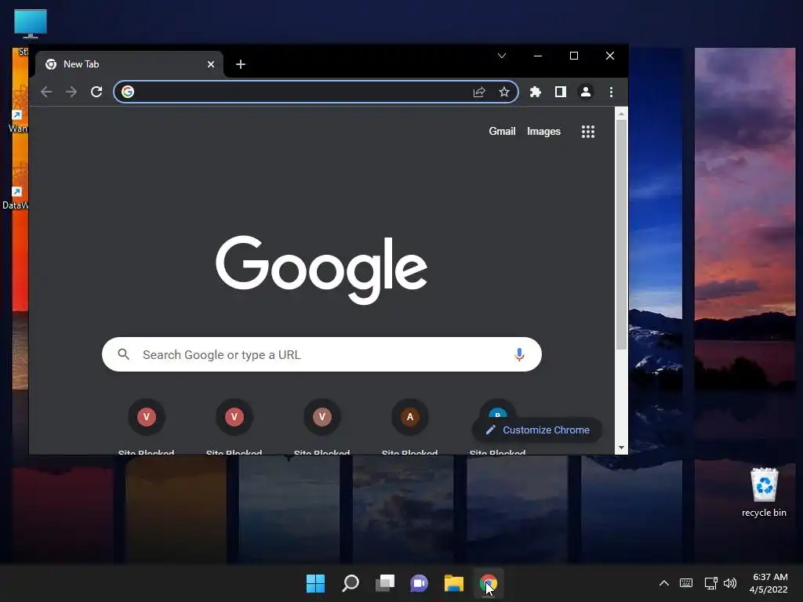Open the touch keyboard tray icon
The image size is (803, 602).
click(686, 583)
